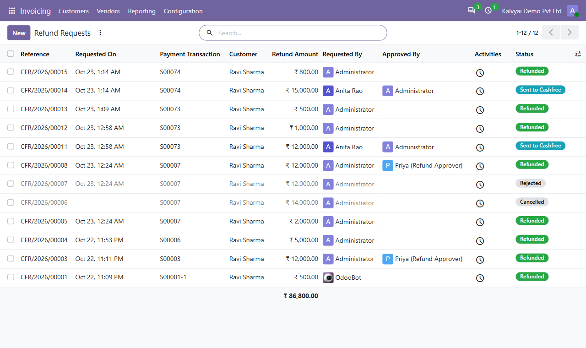The width and height of the screenshot is (586, 348).
Task: Click the search magnifier icon
Action: (210, 33)
